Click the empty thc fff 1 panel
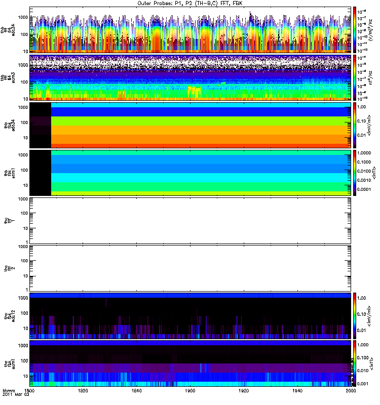 tap(191, 221)
